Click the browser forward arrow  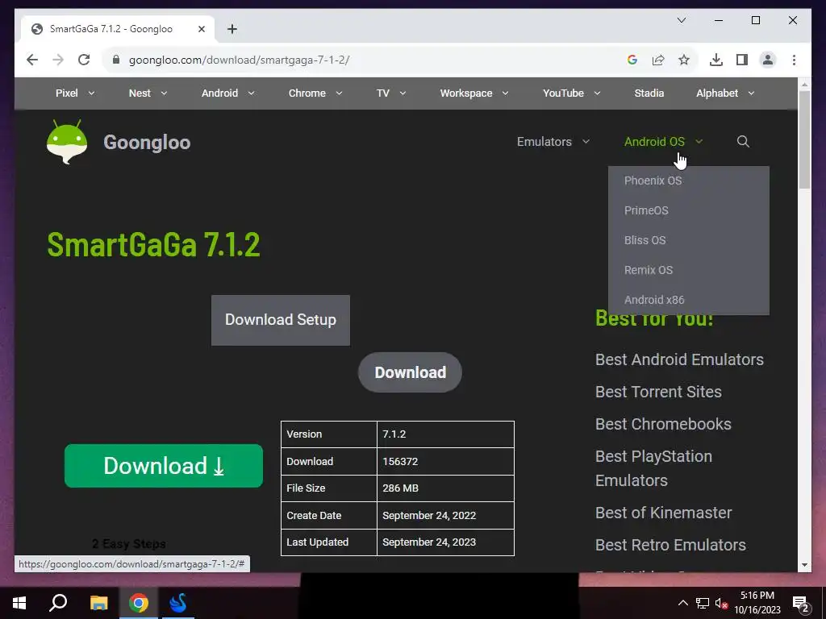[58, 60]
